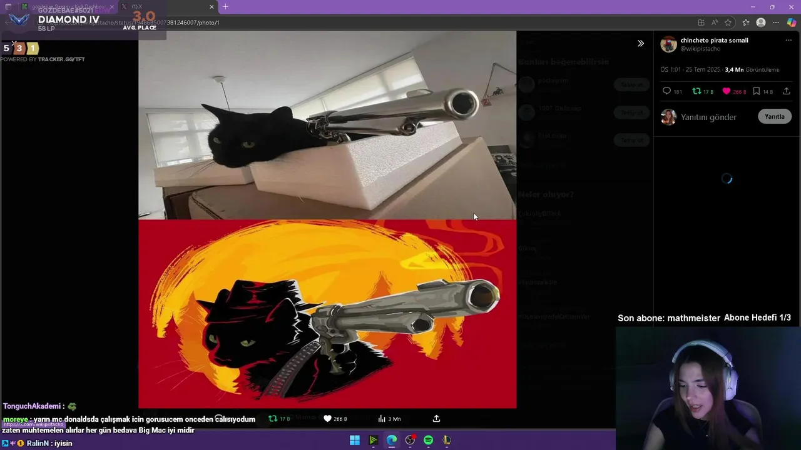Viewport: 801px width, 450px height.
Task: Click the like count 266 B in side panel
Action: pyautogui.click(x=740, y=92)
